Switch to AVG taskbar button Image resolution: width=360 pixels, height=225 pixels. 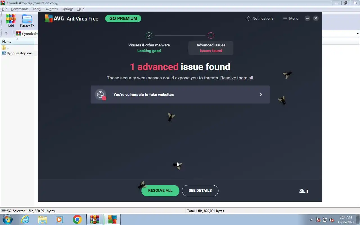pyautogui.click(x=112, y=219)
